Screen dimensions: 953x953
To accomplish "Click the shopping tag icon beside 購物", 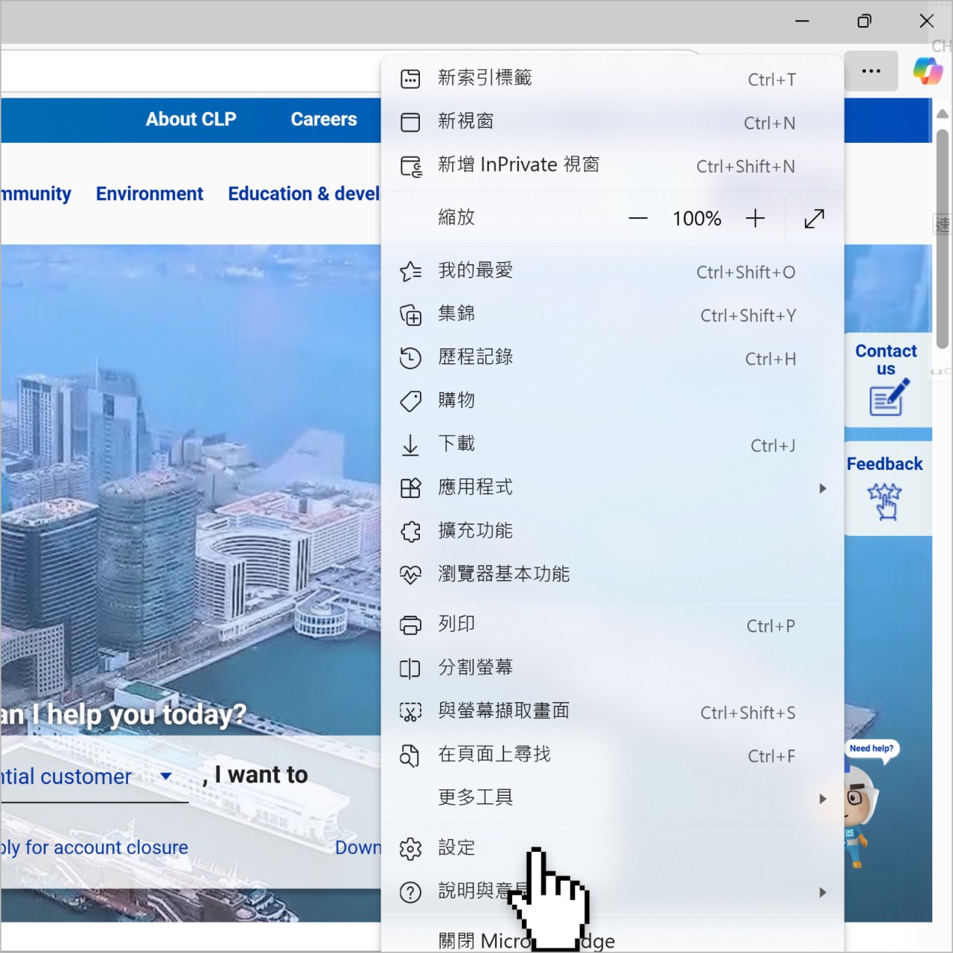I will pos(410,401).
